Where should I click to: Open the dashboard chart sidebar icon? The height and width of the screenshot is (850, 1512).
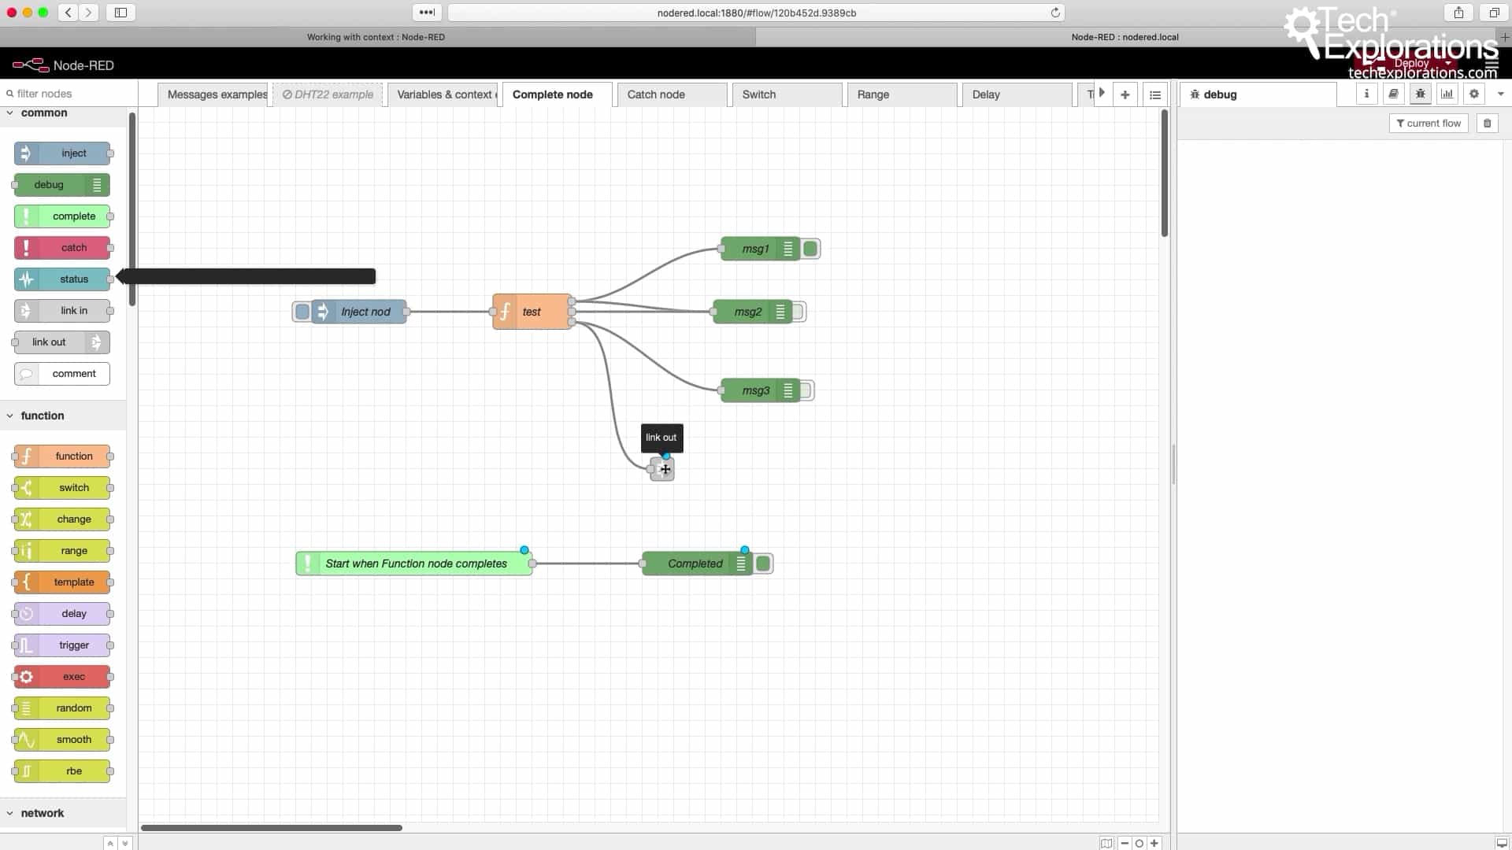click(x=1447, y=94)
